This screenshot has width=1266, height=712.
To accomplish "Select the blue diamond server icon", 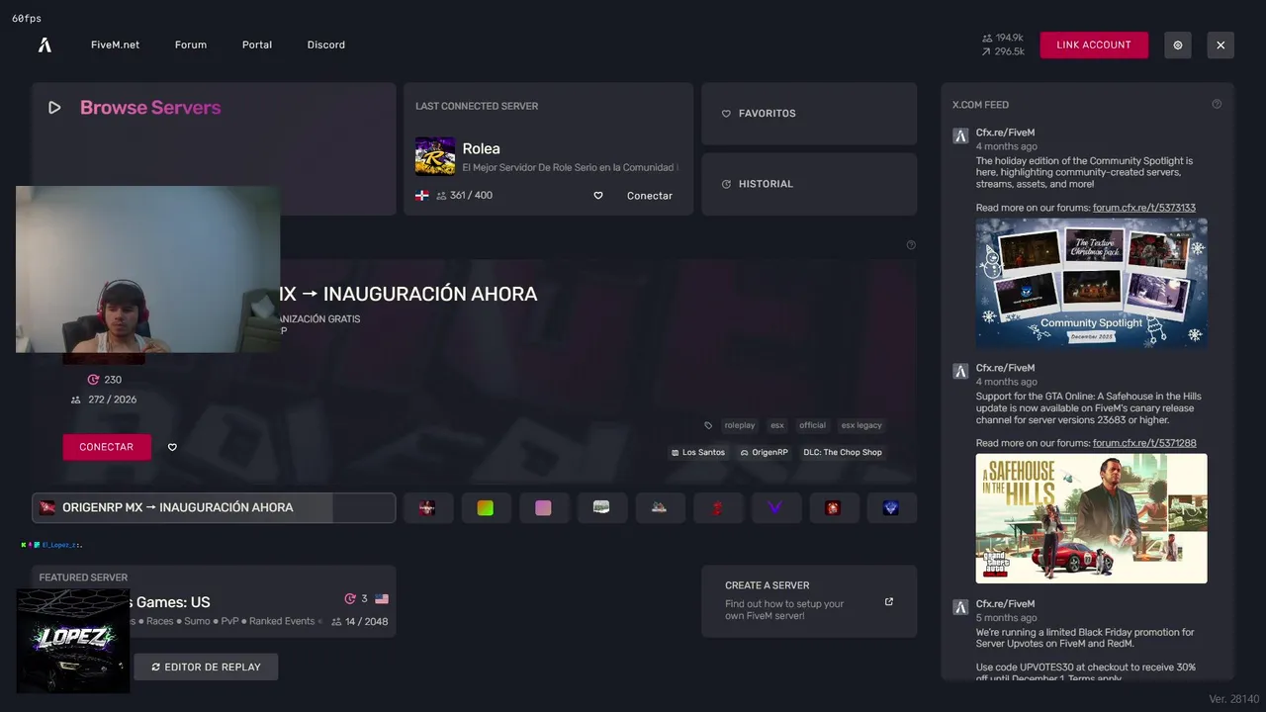I will 891,507.
